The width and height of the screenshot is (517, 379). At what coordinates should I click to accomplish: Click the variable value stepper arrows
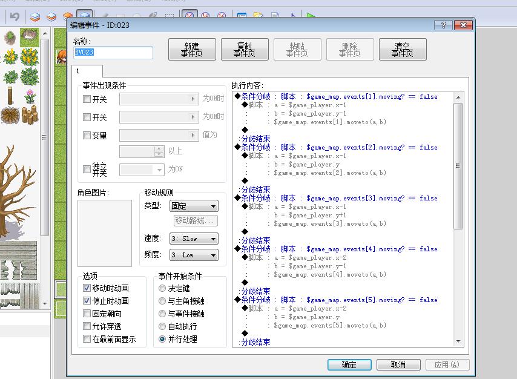[x=159, y=151]
